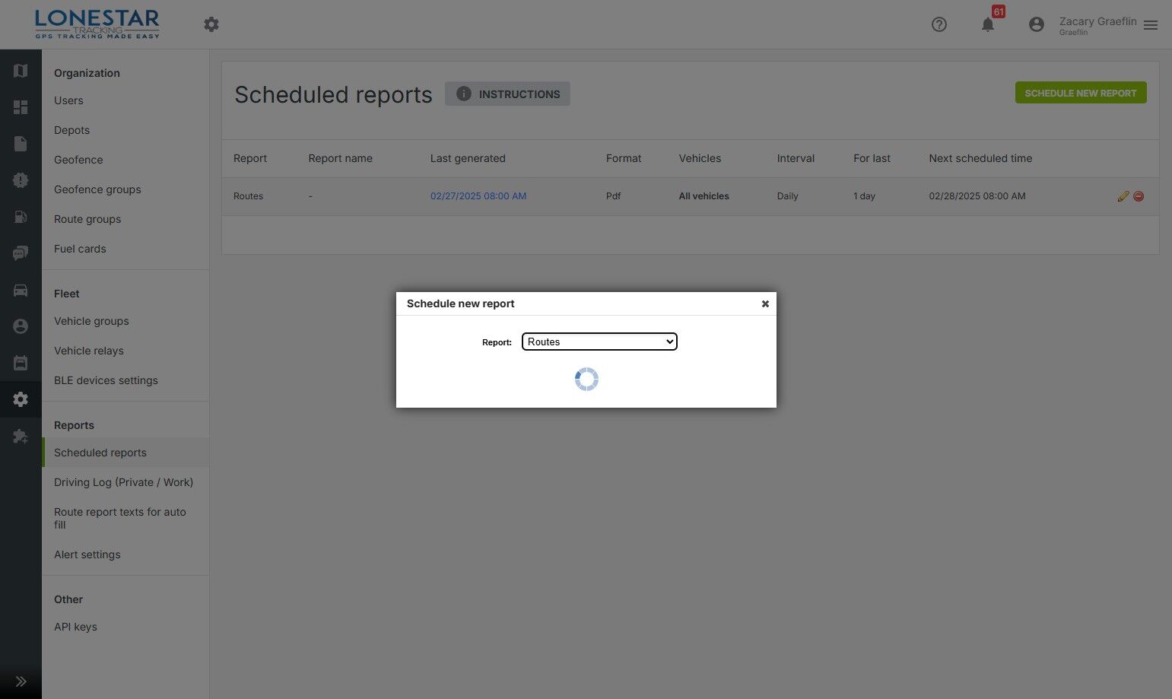Delete the Routes scheduled report
Screen dimensions: 1172x699
[x=1139, y=196]
